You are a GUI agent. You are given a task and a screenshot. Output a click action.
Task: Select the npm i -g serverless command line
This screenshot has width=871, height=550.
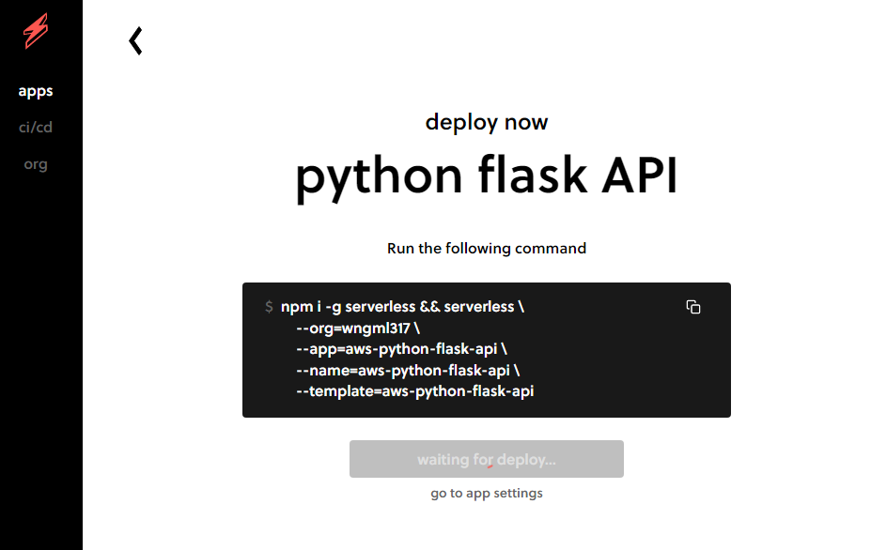402,307
